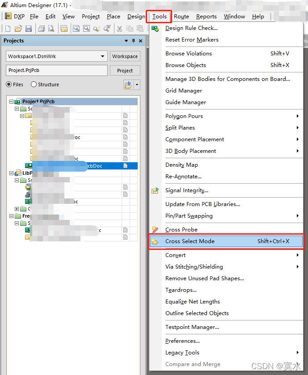Viewport: 308px width, 375px height.
Task: Choose Reset Error Markers
Action: (226, 40)
